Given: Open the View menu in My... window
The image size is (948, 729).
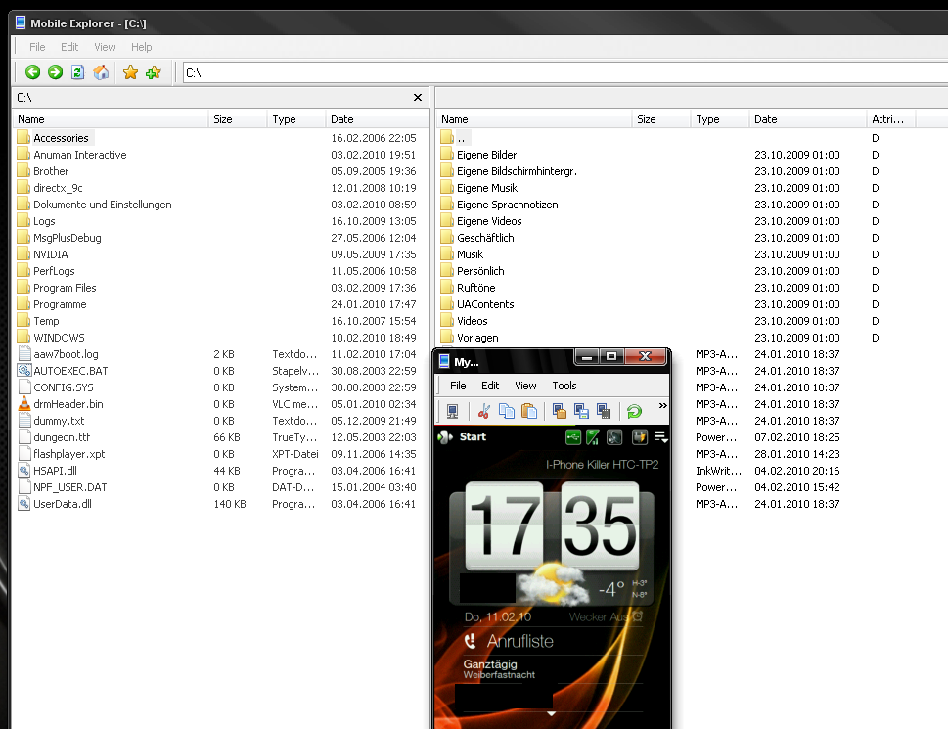Looking at the screenshot, I should (x=525, y=386).
